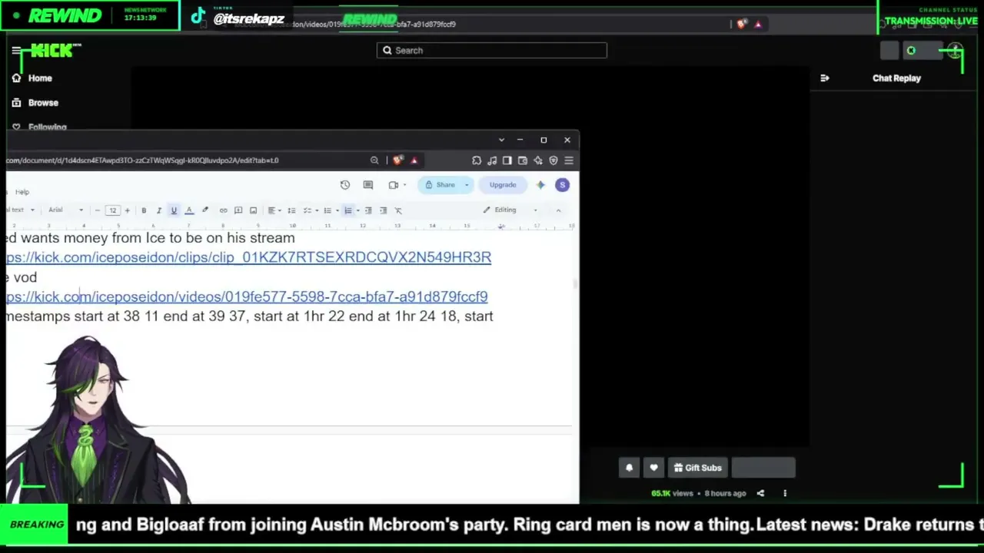Image resolution: width=984 pixels, height=553 pixels.
Task: Add a comment using the toolbar icon
Action: [x=238, y=210]
